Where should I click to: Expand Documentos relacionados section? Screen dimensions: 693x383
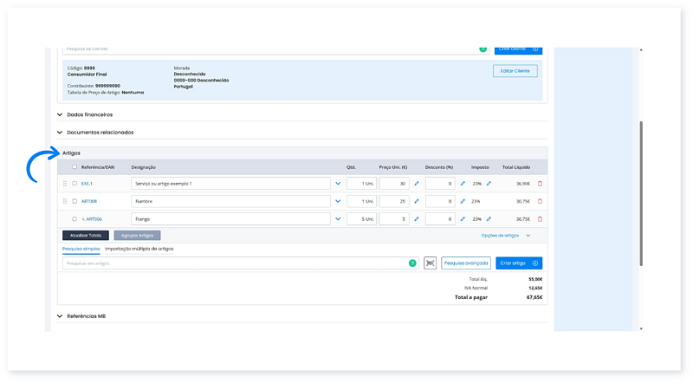click(x=100, y=132)
